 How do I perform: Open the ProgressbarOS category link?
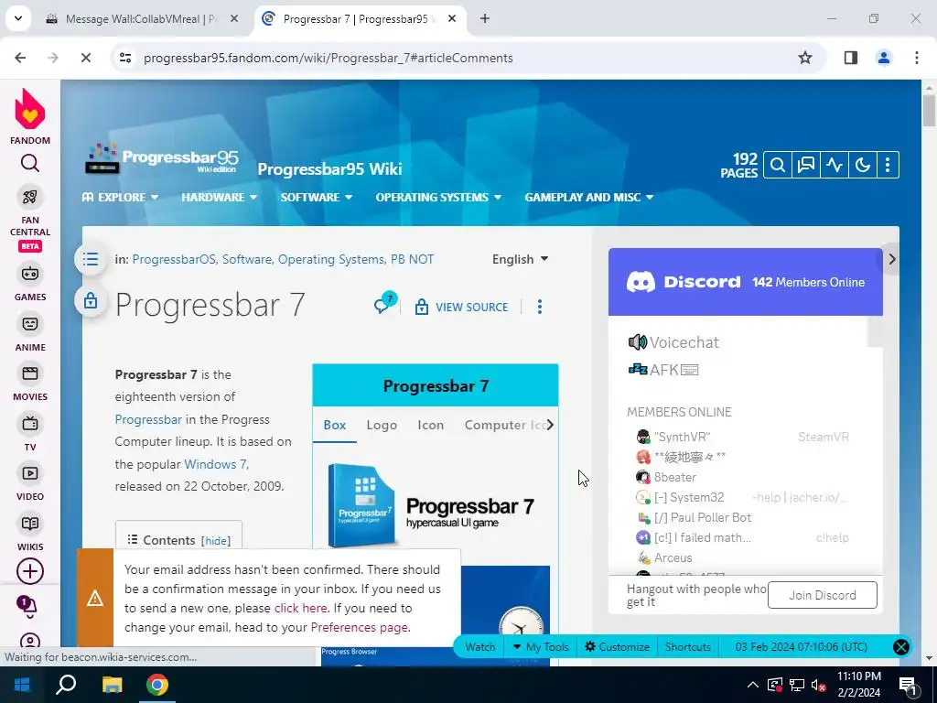point(174,259)
